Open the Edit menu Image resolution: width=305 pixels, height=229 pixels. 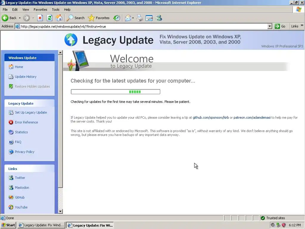tap(15, 10)
